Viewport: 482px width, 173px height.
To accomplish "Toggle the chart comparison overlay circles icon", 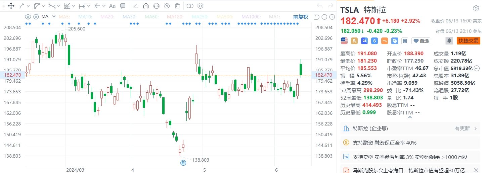I will point(190,6).
